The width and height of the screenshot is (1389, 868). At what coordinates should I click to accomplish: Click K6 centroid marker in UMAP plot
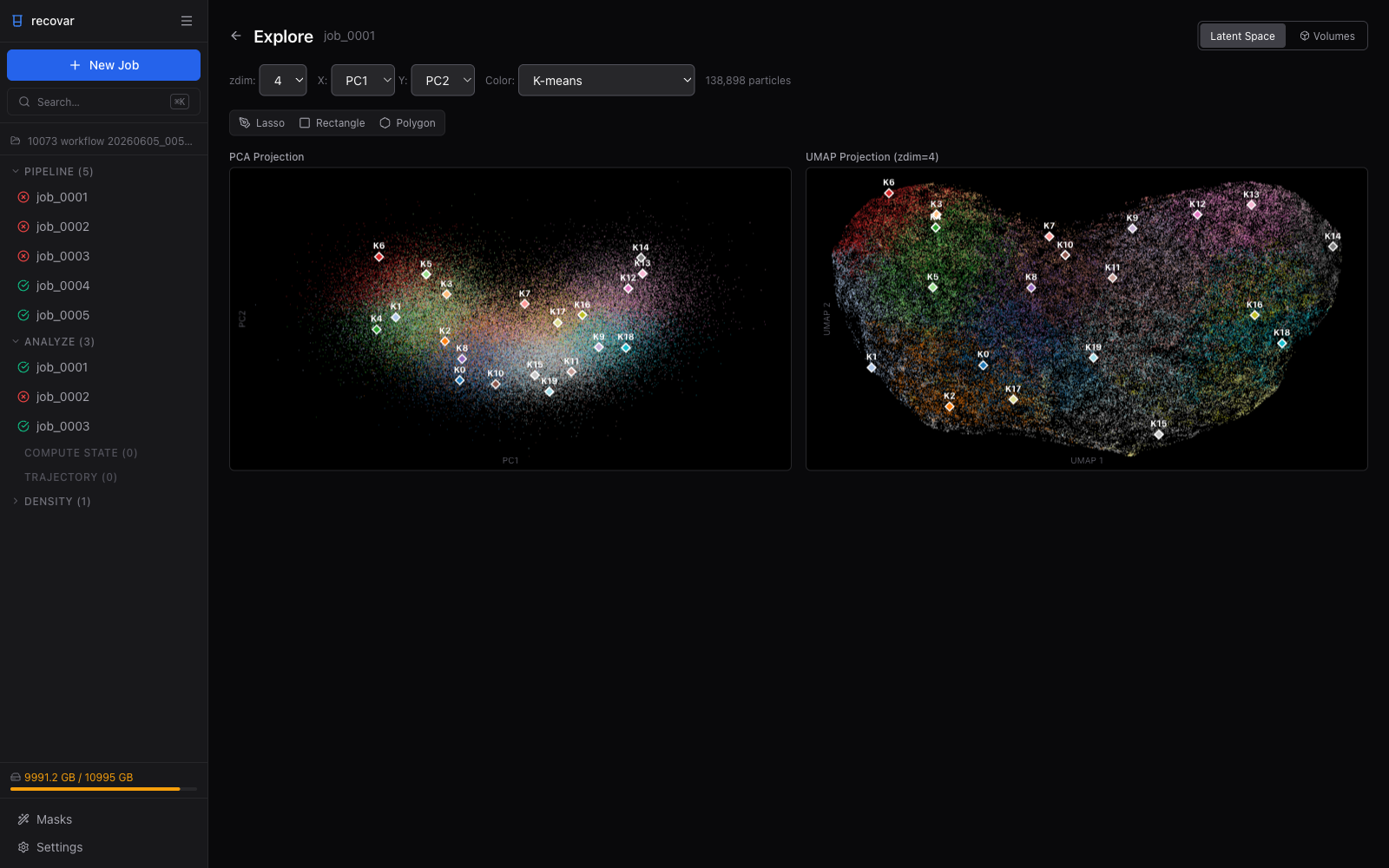coord(889,193)
